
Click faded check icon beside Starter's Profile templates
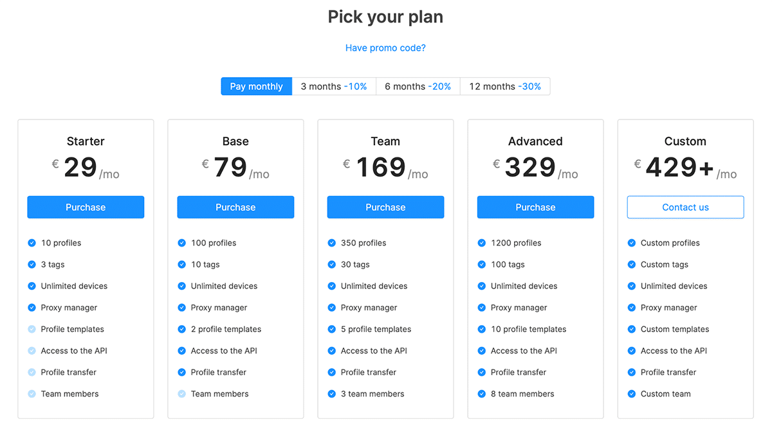click(x=32, y=329)
